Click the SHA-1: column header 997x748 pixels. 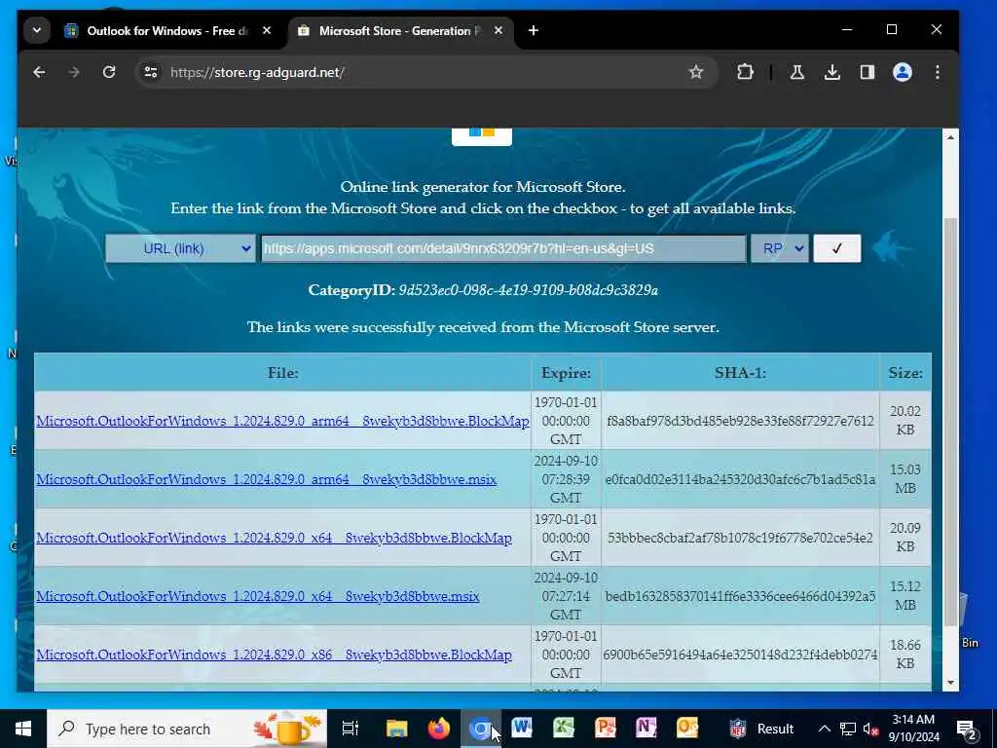pos(740,373)
